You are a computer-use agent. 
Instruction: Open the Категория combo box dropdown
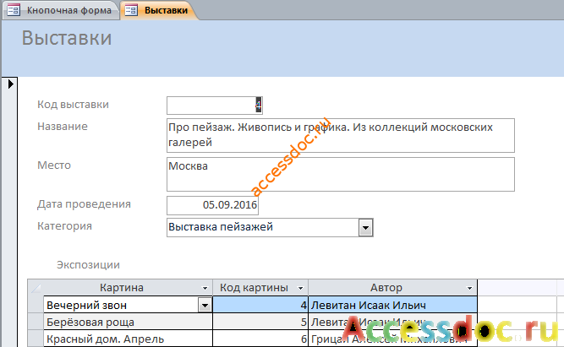tap(365, 228)
